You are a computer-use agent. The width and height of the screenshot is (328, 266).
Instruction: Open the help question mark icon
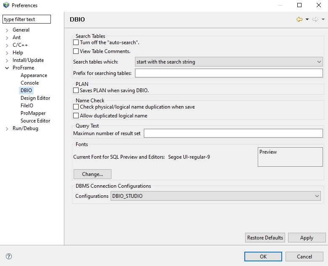click(9, 256)
